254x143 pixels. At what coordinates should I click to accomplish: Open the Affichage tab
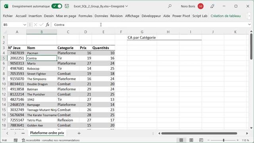tap(132, 16)
